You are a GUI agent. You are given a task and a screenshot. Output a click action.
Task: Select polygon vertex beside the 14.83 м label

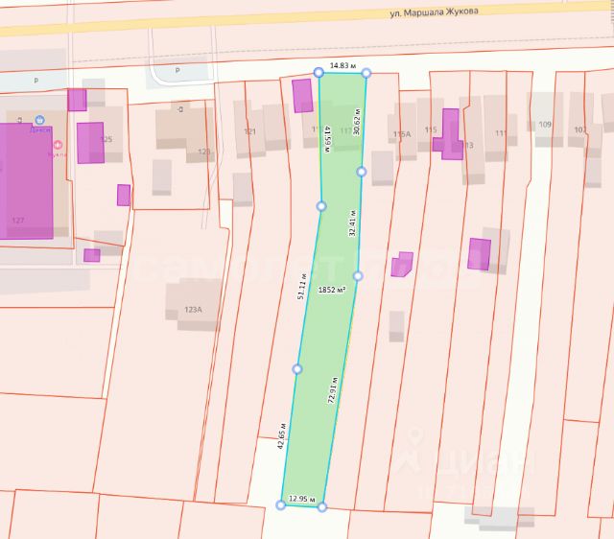tap(319, 72)
